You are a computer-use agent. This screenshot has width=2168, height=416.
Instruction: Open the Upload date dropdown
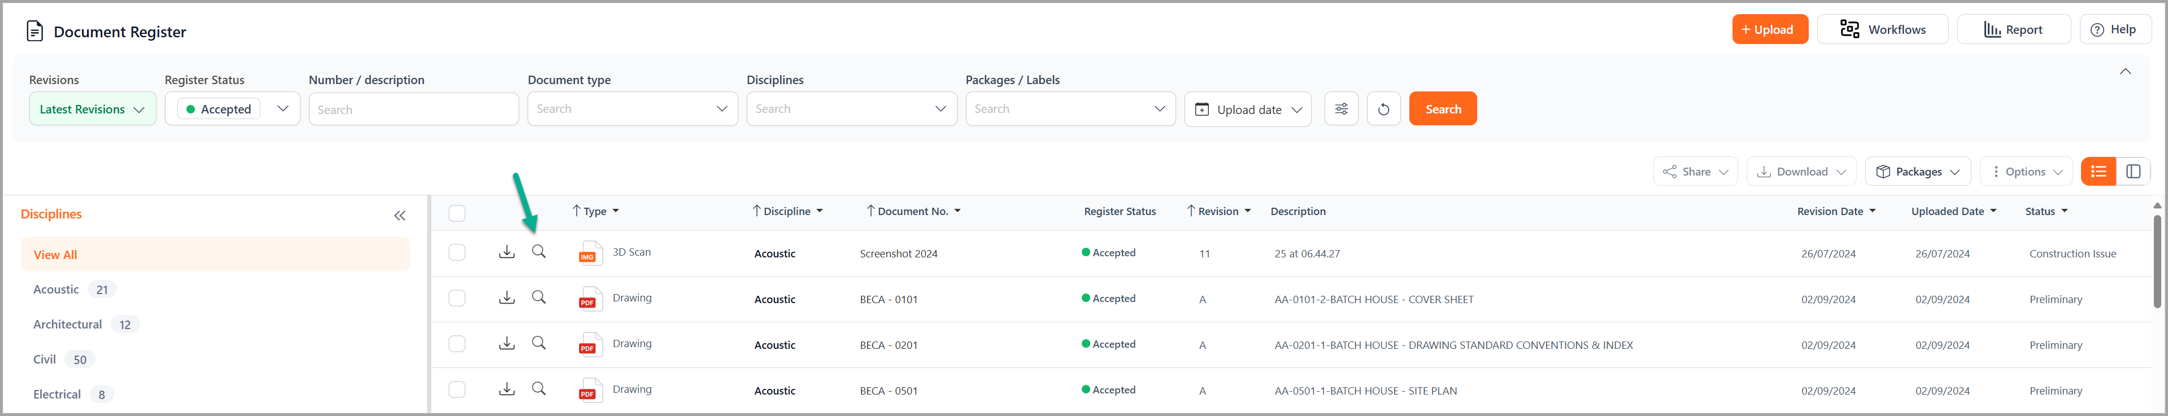(x=1247, y=110)
